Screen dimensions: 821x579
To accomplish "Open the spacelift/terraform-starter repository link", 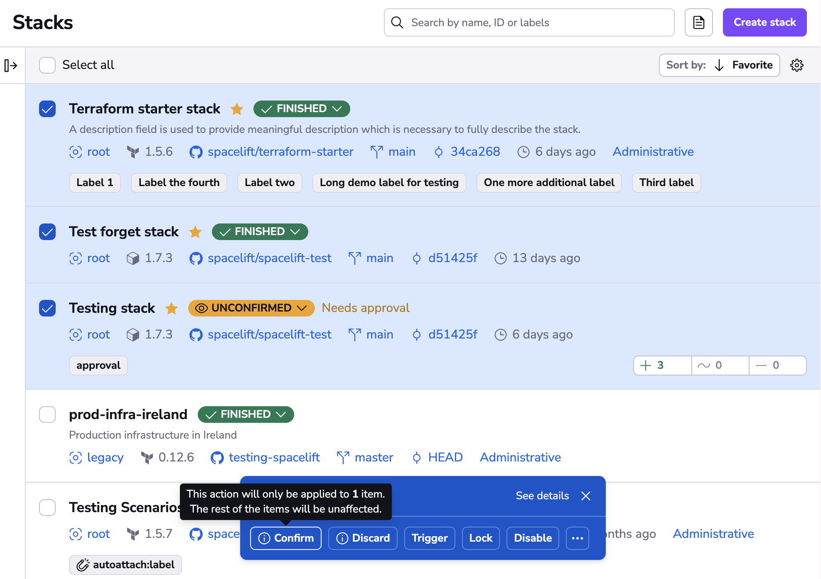I will pos(280,152).
